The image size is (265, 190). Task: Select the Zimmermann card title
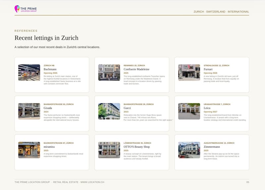tap(212, 147)
